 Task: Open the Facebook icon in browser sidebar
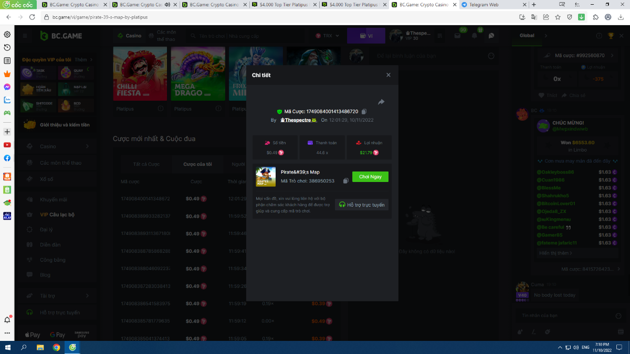point(7,158)
